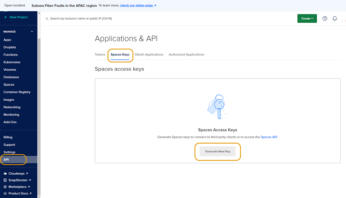Screen dimensions: 346x198
Task: Switch to the Tokens tab
Action: coord(100,54)
